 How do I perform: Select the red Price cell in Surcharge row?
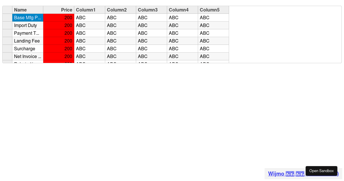click(58, 49)
